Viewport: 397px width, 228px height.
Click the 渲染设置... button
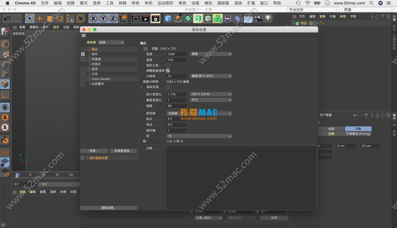point(109,208)
